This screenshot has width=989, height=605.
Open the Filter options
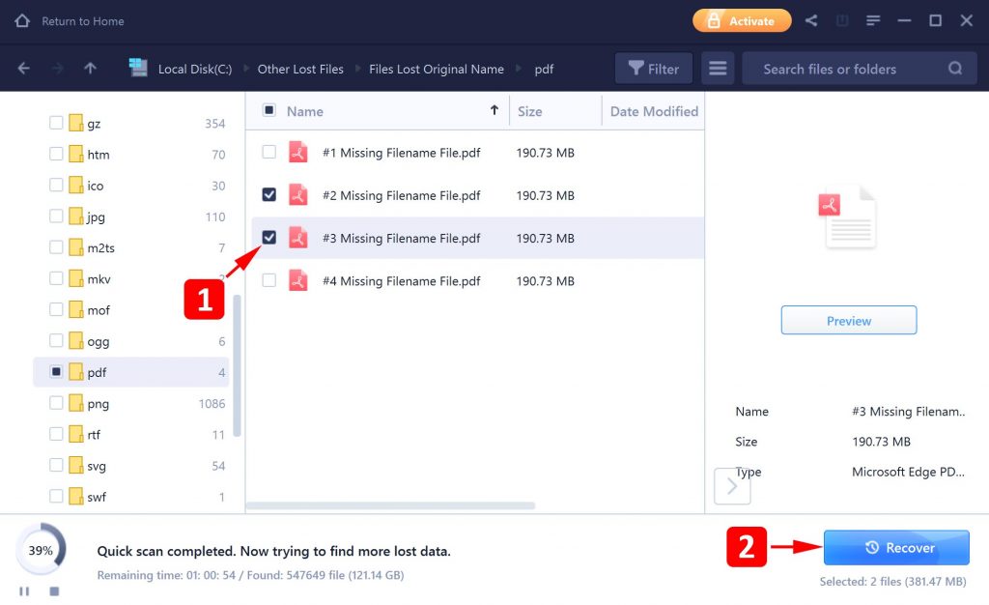point(653,69)
